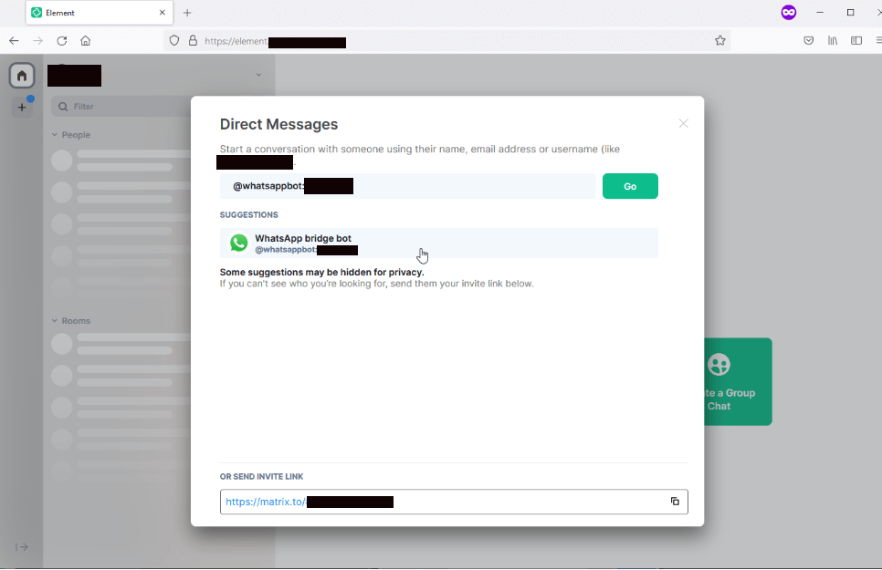This screenshot has height=570, width=882.
Task: Open a new browser tab
Action: point(187,13)
